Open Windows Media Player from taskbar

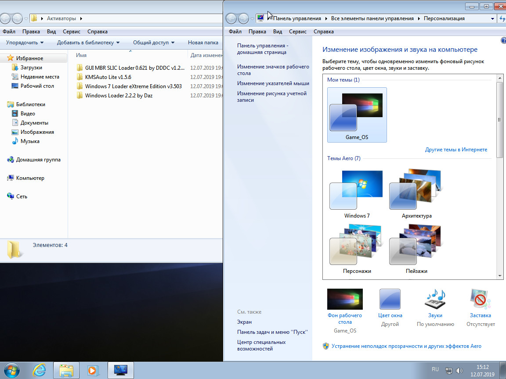click(x=93, y=370)
